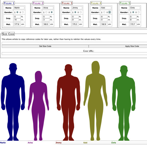Edit Figure 4 inches field showing 0

tap(104, 20)
